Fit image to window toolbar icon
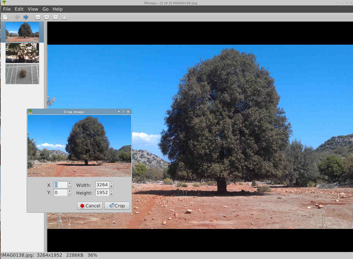Screen dimensions: 353x259 click(64, 17)
